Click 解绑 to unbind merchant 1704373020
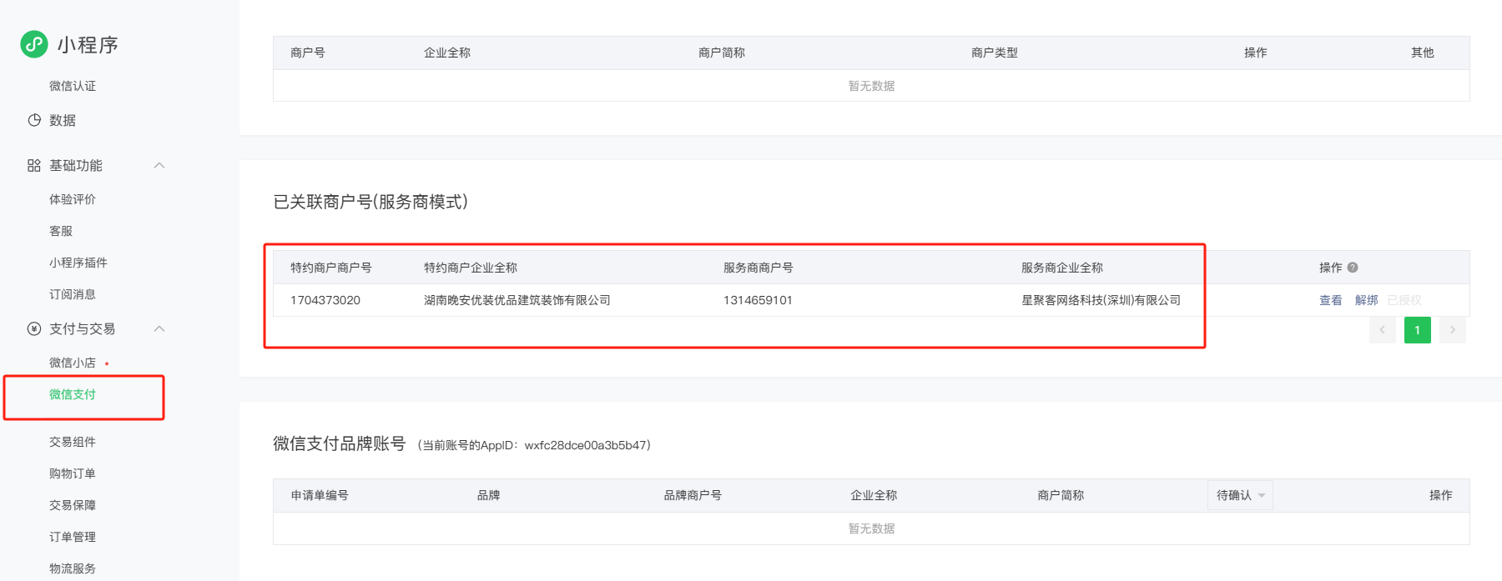Screen dimensions: 1502x581 (x=1367, y=300)
